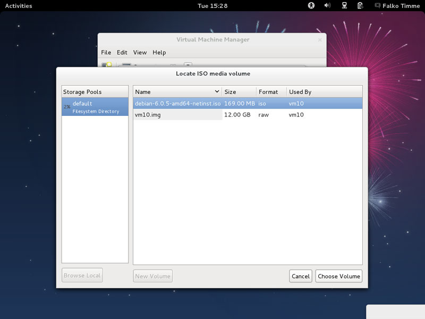Select the vm10.img volume row
This screenshot has width=425, height=319.
pos(177,115)
